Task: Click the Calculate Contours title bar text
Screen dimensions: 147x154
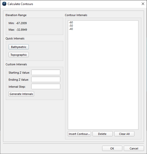Action: [x=20, y=4]
